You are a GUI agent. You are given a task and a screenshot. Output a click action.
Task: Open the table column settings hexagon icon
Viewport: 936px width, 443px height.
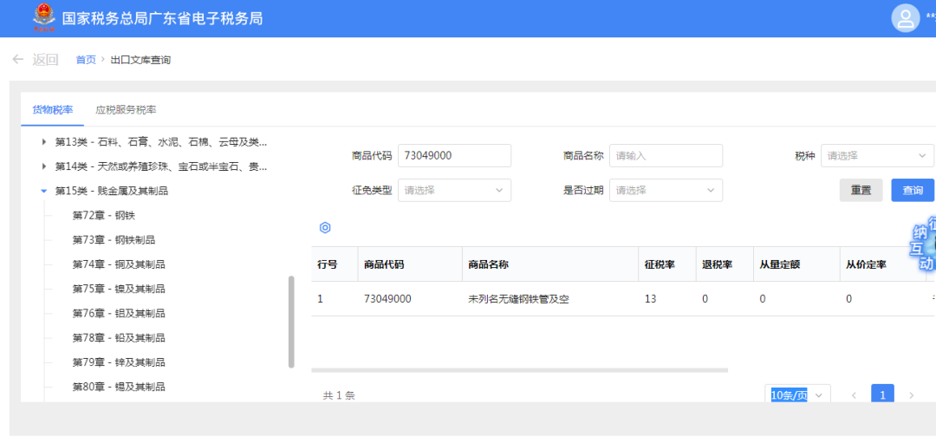[x=325, y=227]
